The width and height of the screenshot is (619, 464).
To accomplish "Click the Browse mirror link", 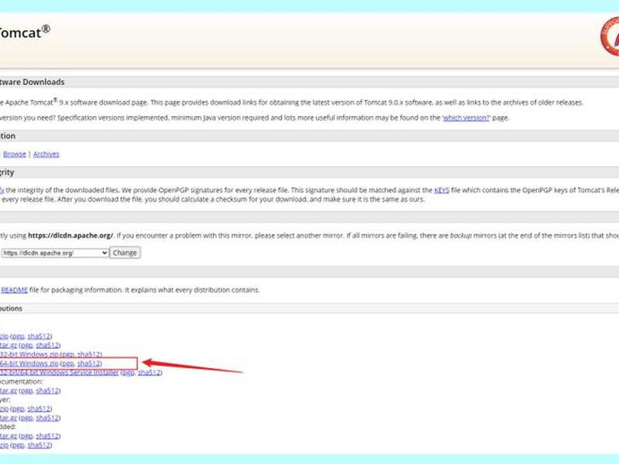I will click(15, 154).
